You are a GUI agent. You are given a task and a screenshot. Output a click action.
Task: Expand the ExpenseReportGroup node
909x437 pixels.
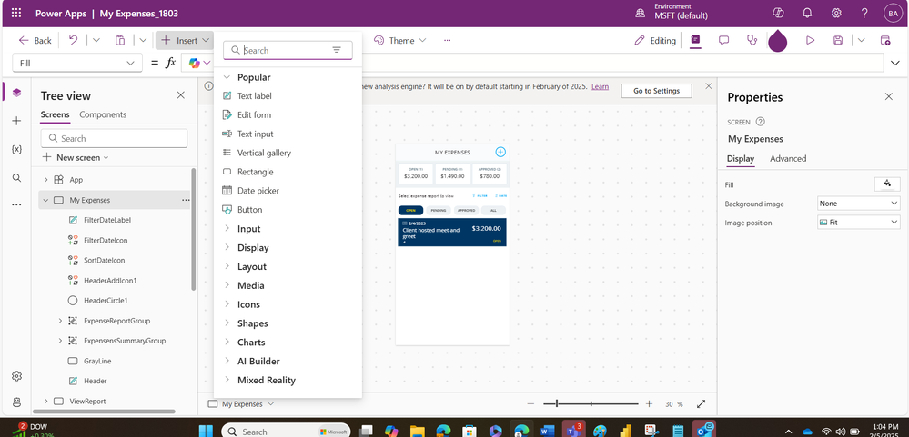click(60, 321)
